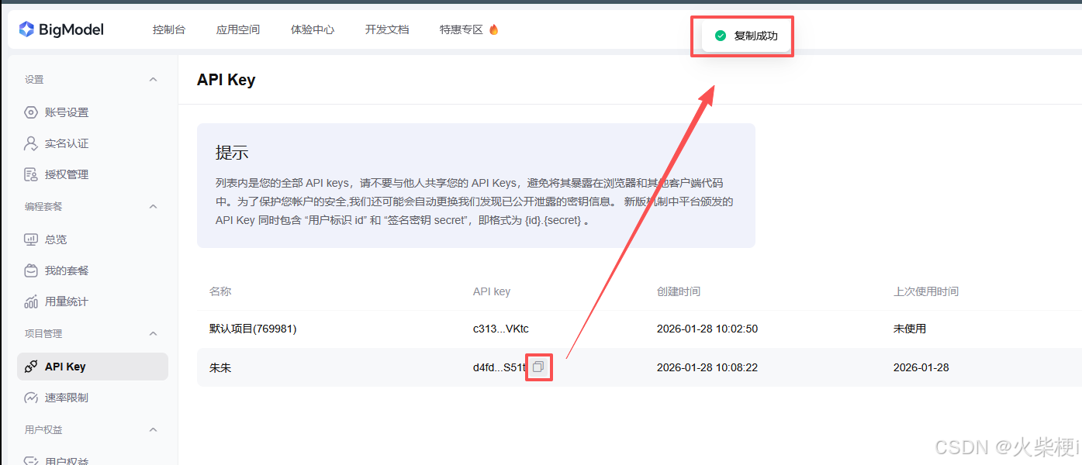This screenshot has height=465, width=1082.
Task: Collapse the 项目管理 section
Action: click(153, 333)
